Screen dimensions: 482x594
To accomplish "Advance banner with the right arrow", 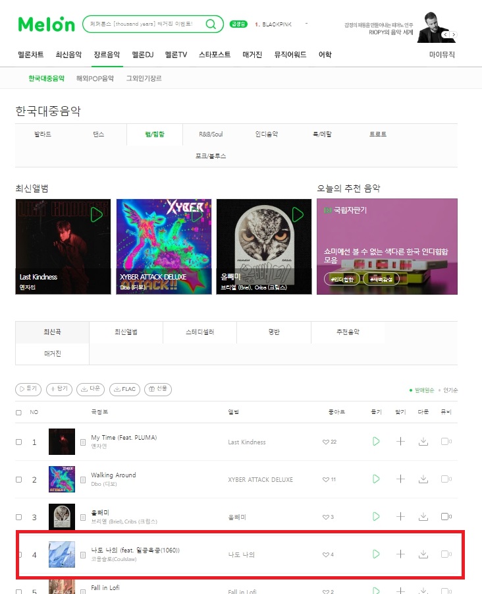I will [454, 34].
